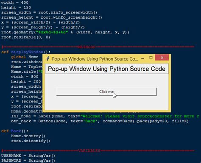Click the line "USERNAME = StringVar()"
201x163 pixels.
click(x=28, y=156)
